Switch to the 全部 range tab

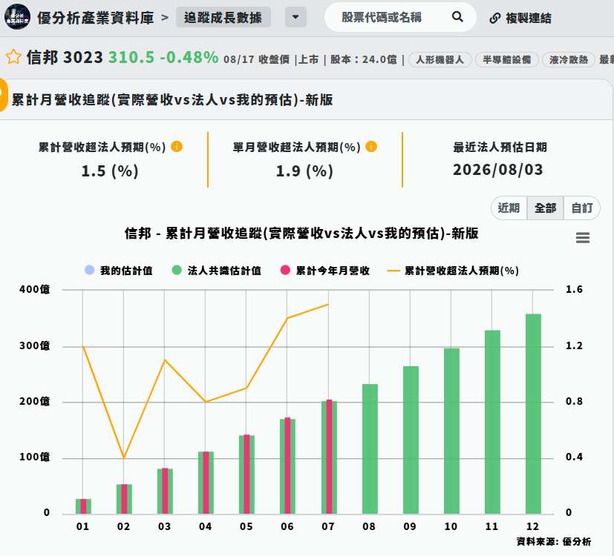546,208
